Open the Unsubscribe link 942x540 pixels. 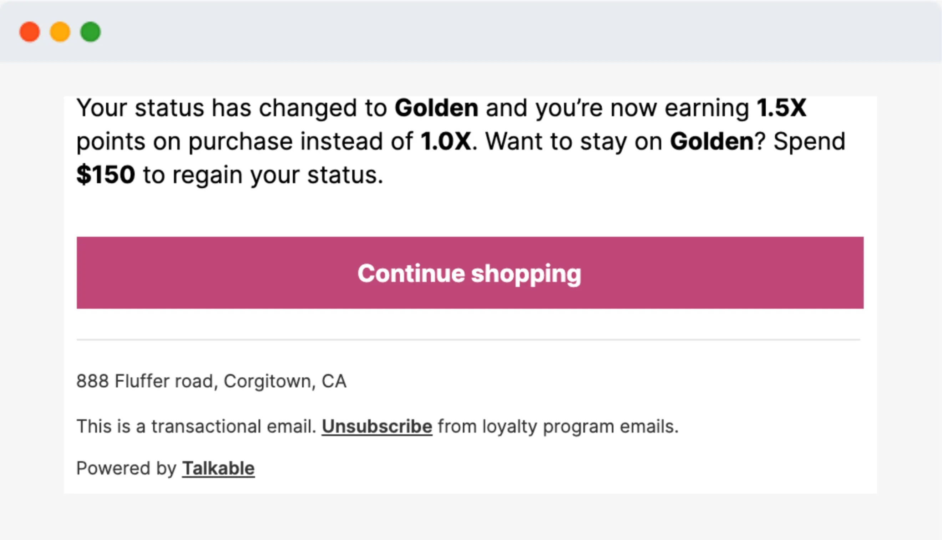[377, 426]
